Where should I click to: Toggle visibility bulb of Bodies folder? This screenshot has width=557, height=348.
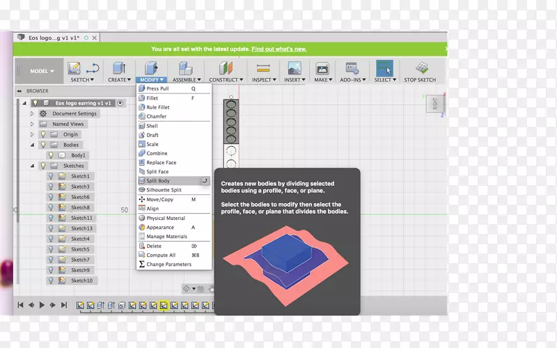(x=43, y=145)
